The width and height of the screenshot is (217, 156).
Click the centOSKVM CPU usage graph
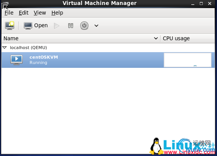pos(187,60)
